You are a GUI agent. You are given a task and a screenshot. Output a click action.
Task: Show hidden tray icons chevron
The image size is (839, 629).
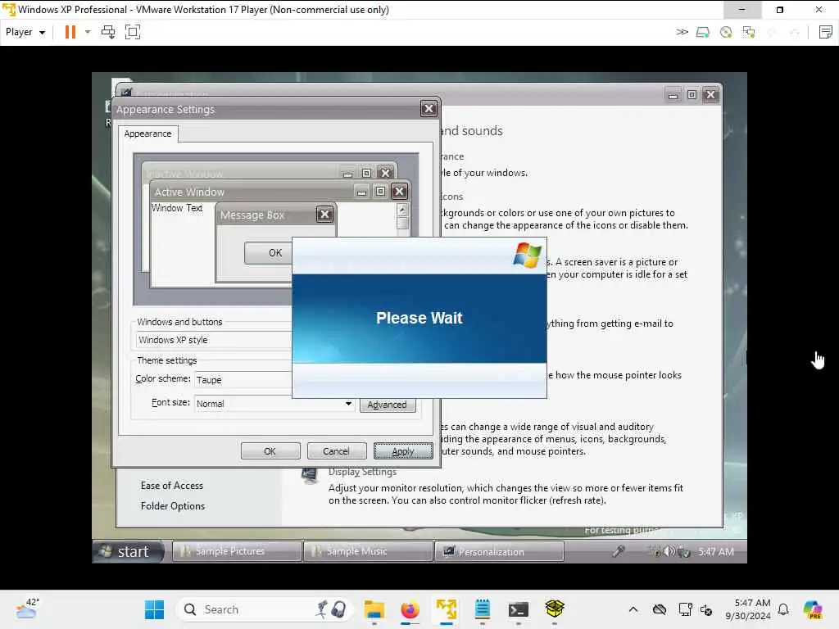coord(633,609)
